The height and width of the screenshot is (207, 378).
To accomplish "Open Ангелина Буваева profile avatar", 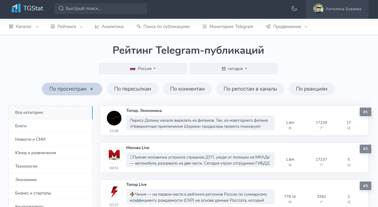I will [318, 8].
